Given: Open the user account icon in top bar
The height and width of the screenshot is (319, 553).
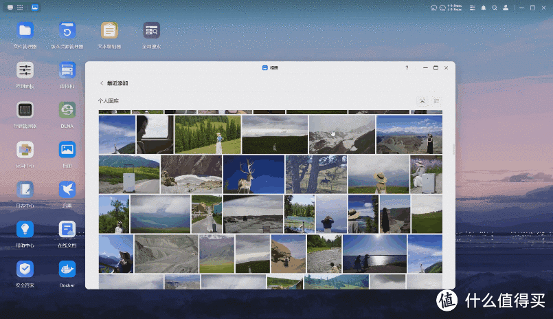Looking at the screenshot, I should click(505, 8).
